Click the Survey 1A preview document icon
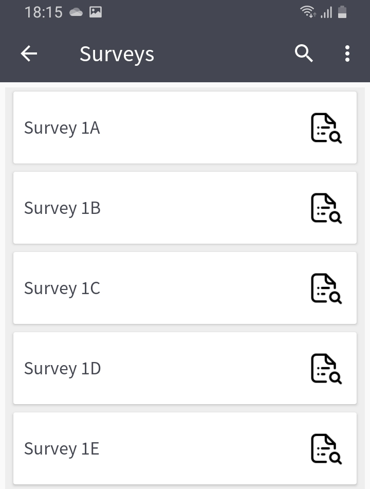 tap(326, 128)
